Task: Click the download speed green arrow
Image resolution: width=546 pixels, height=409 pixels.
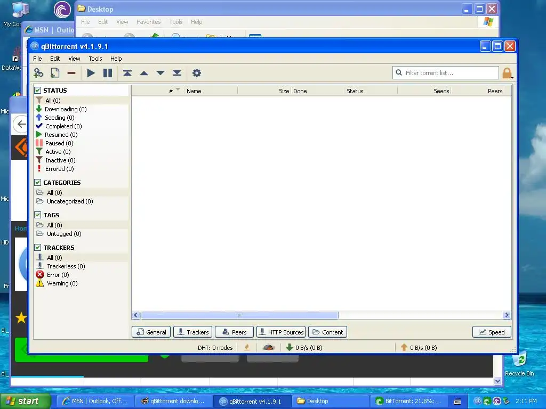Action: 290,347
